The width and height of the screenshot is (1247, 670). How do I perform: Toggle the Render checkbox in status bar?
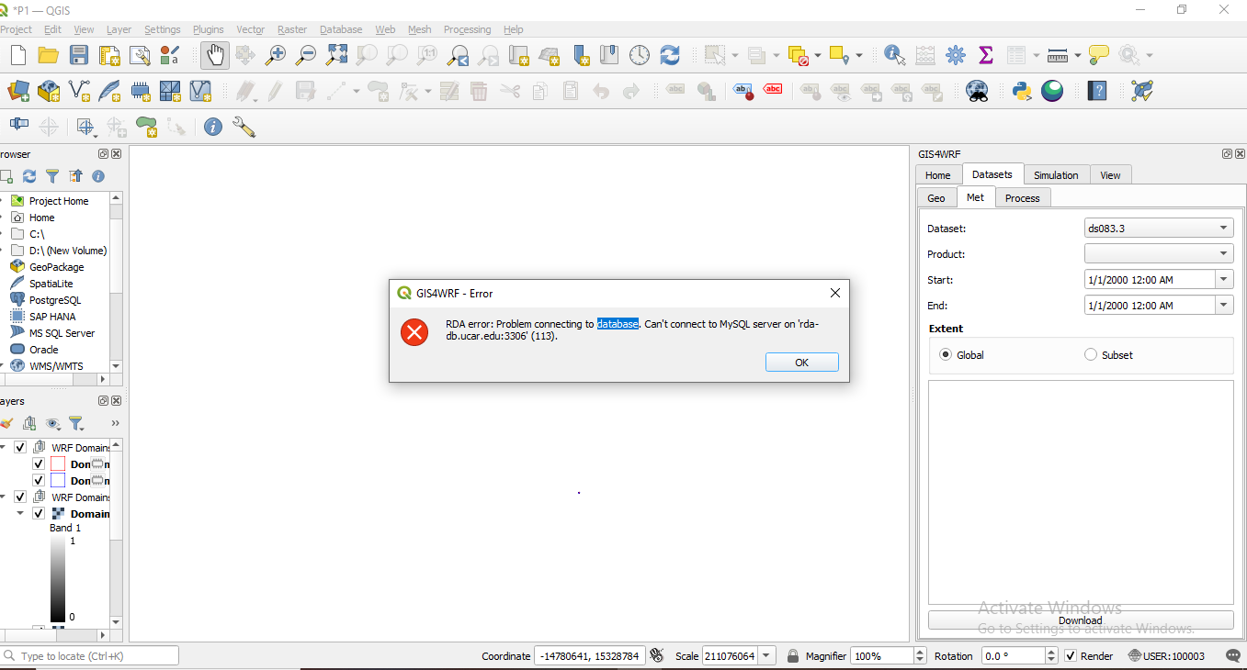[x=1071, y=656]
